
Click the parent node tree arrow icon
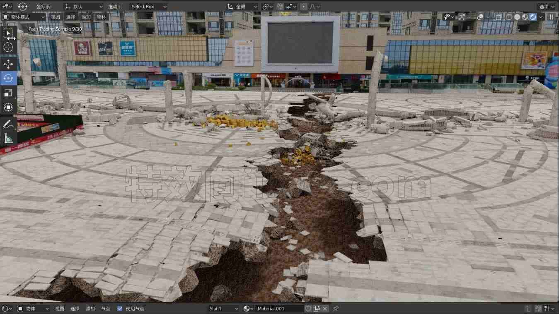tap(528, 309)
